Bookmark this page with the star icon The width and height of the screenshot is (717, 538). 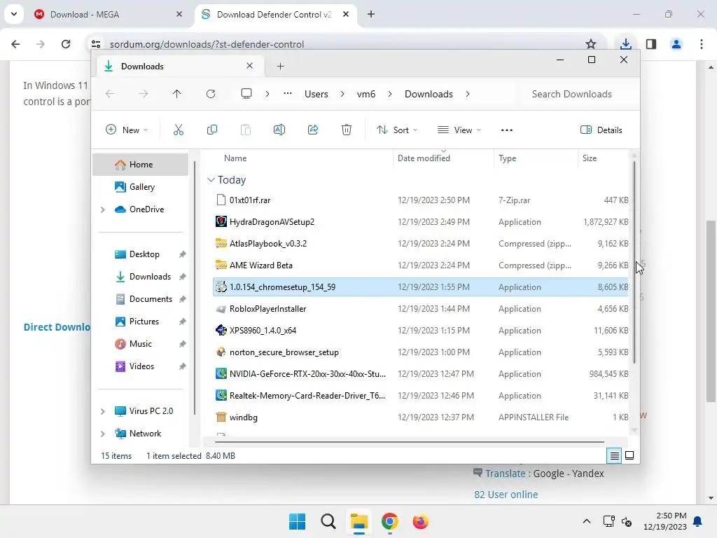pos(591,44)
